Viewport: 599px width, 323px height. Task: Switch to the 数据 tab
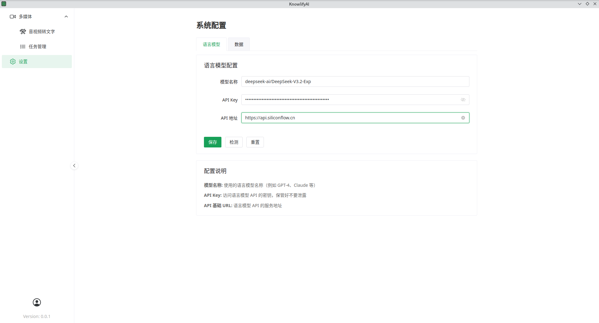[x=239, y=44]
